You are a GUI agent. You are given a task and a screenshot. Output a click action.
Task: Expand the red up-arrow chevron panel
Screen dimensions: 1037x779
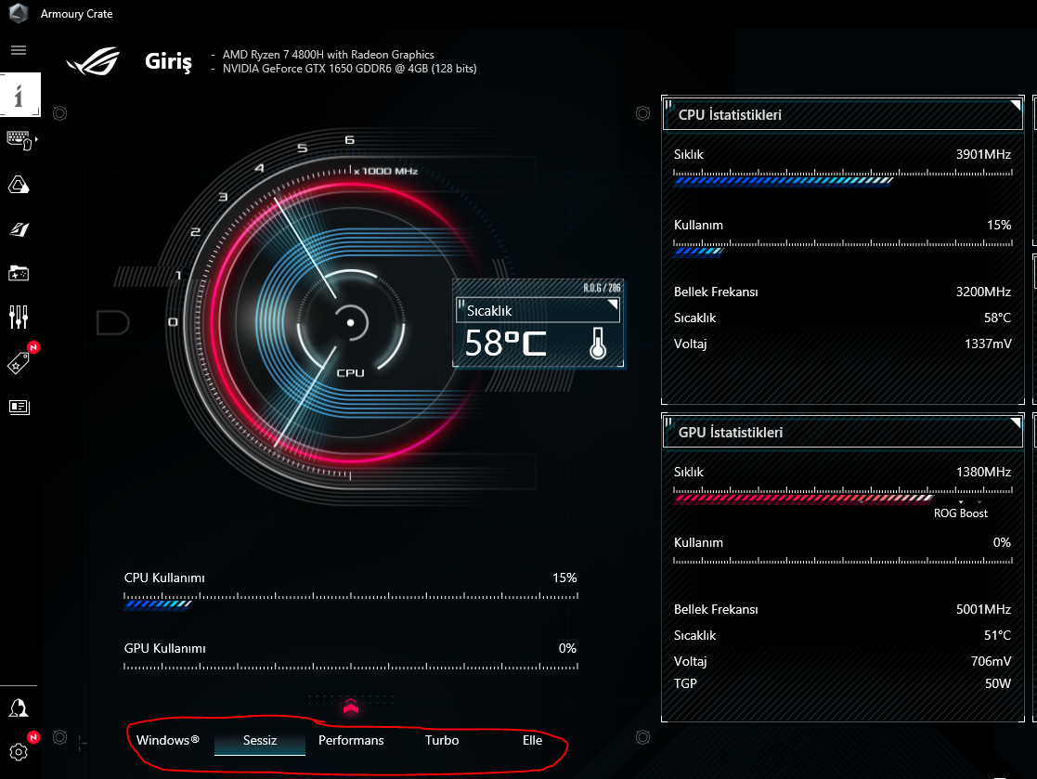(351, 707)
